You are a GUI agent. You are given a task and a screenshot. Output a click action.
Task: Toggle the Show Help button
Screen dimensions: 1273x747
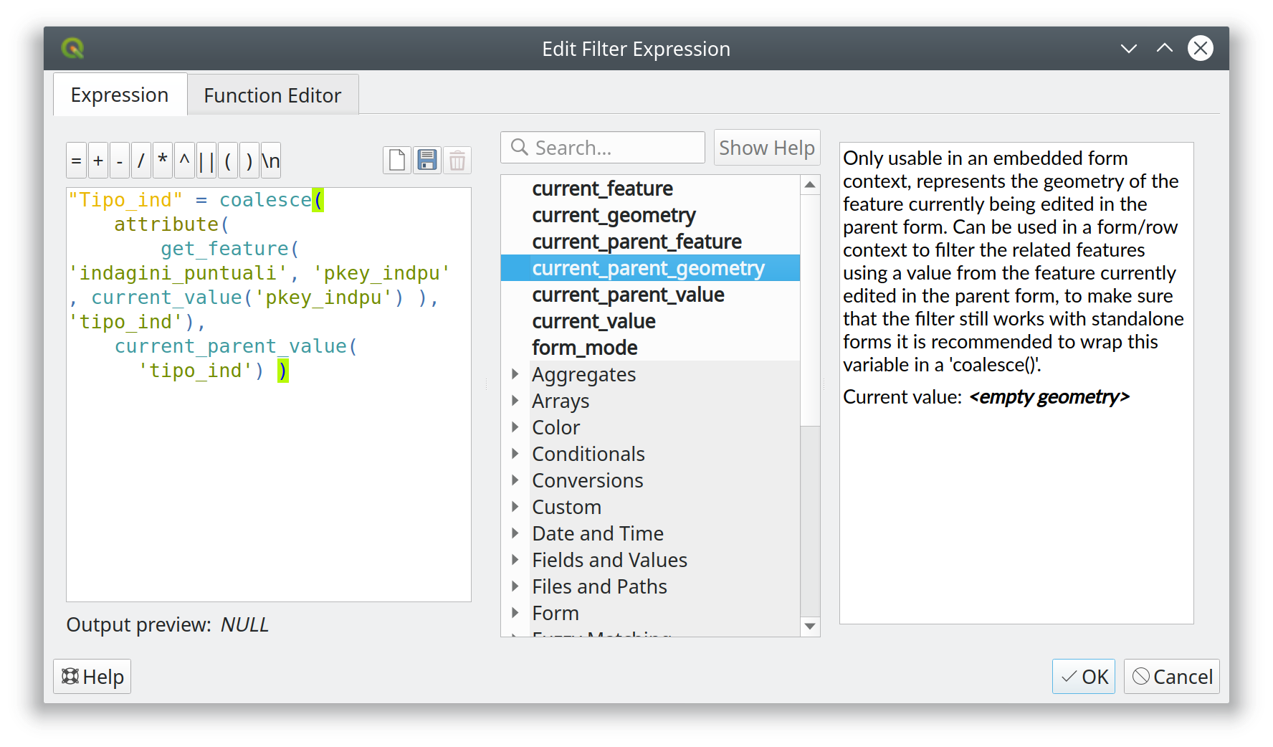(x=766, y=148)
